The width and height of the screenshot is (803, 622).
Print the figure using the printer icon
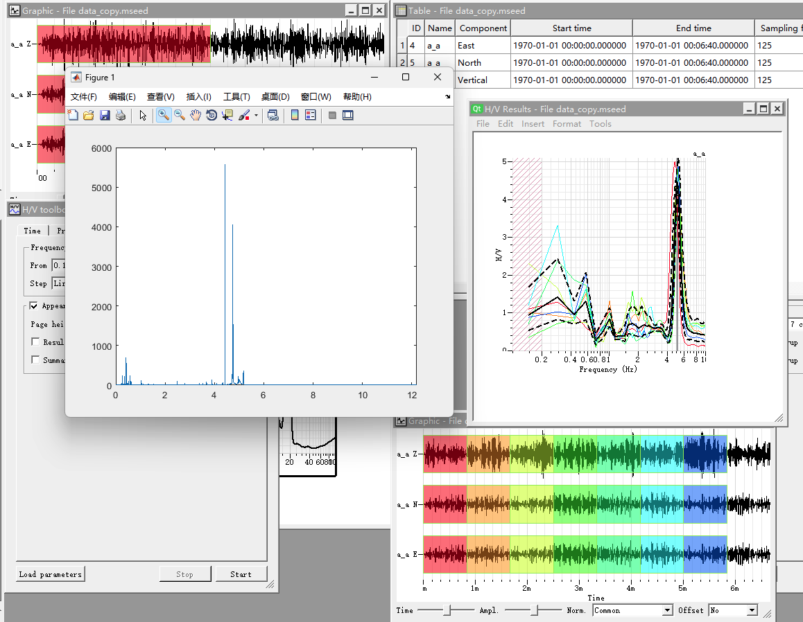(x=121, y=115)
